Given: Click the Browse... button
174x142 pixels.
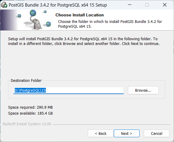Looking at the screenshot, I should tap(143, 90).
